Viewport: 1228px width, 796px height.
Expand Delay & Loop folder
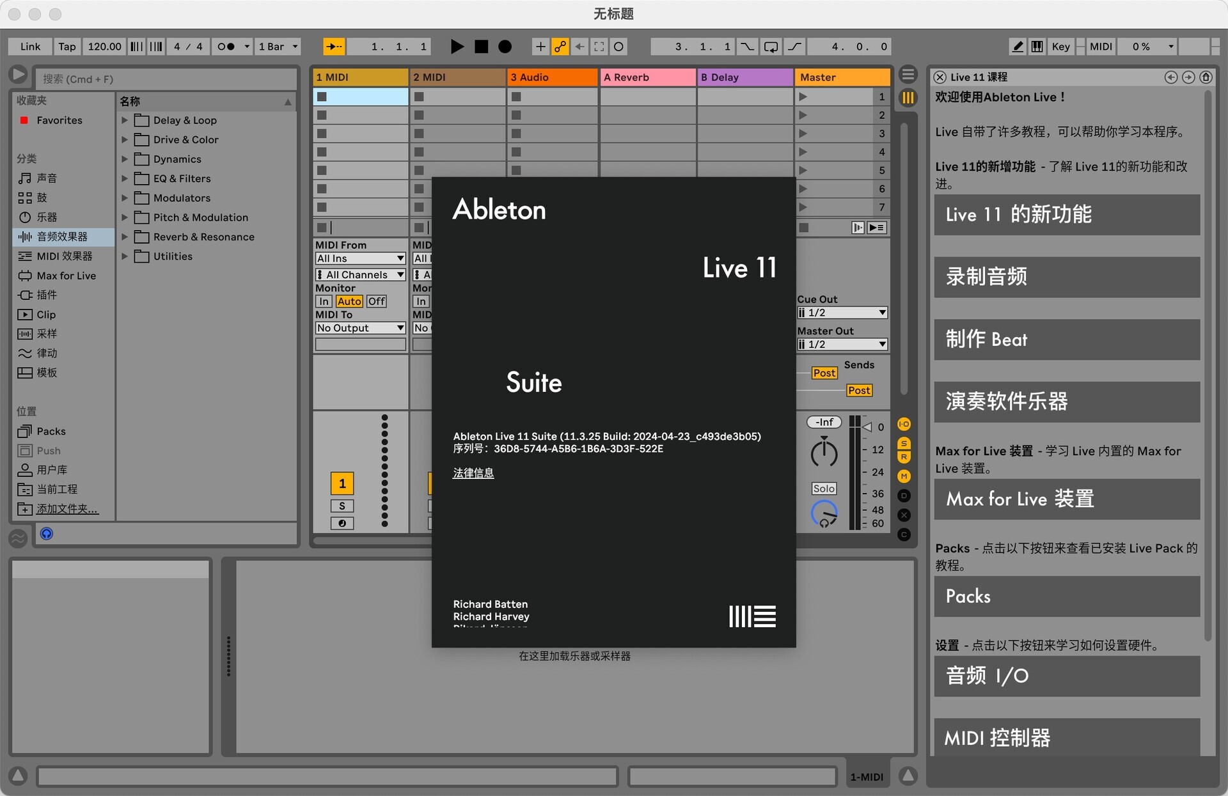click(125, 120)
